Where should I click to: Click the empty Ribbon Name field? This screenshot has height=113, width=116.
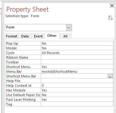[x=77, y=57]
